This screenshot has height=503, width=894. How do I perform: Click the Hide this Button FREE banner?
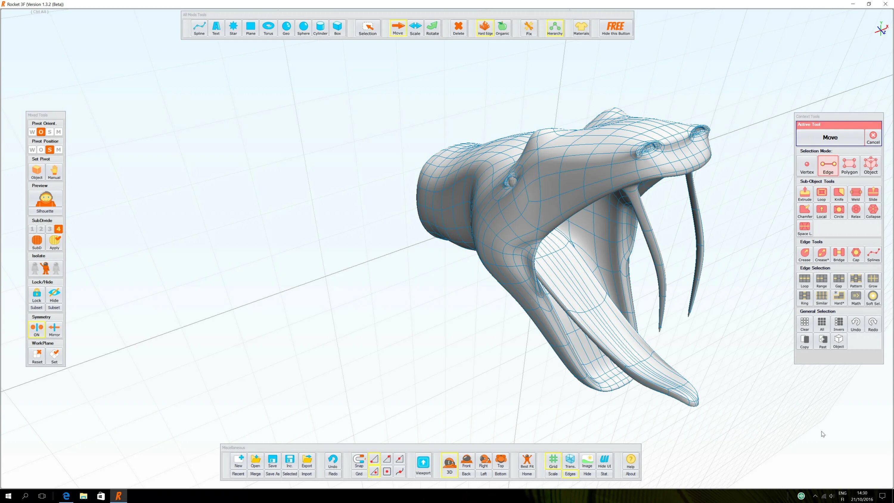(616, 28)
